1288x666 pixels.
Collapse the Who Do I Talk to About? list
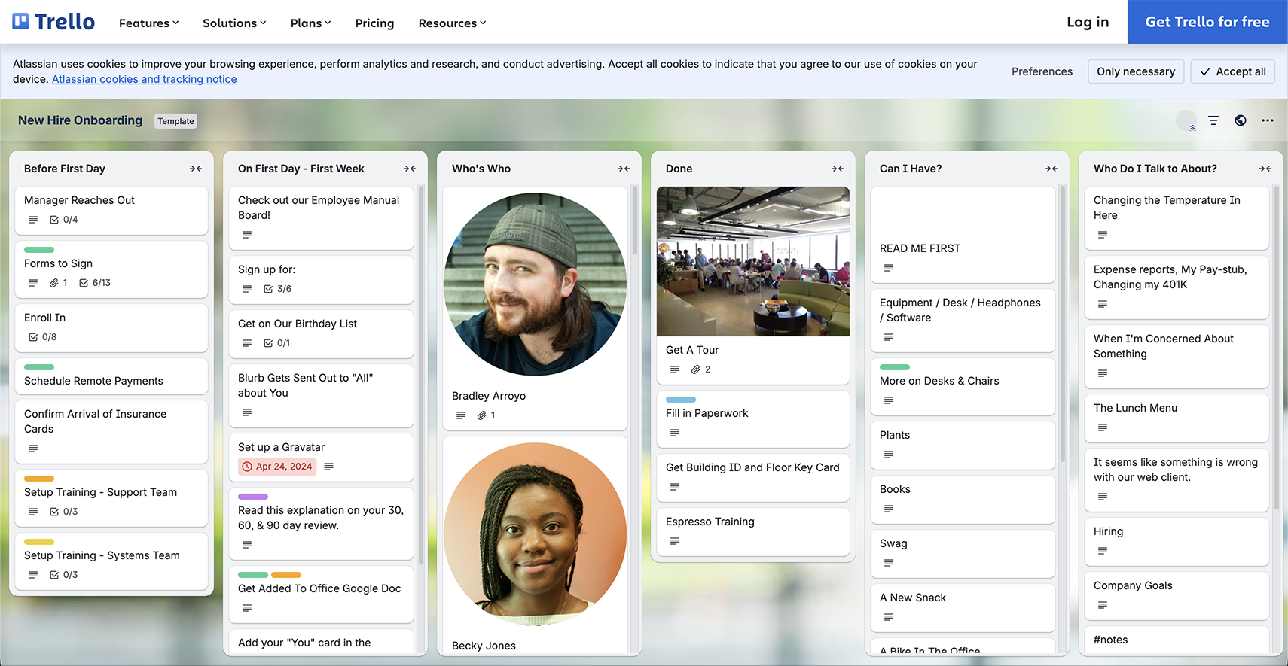[x=1265, y=169]
